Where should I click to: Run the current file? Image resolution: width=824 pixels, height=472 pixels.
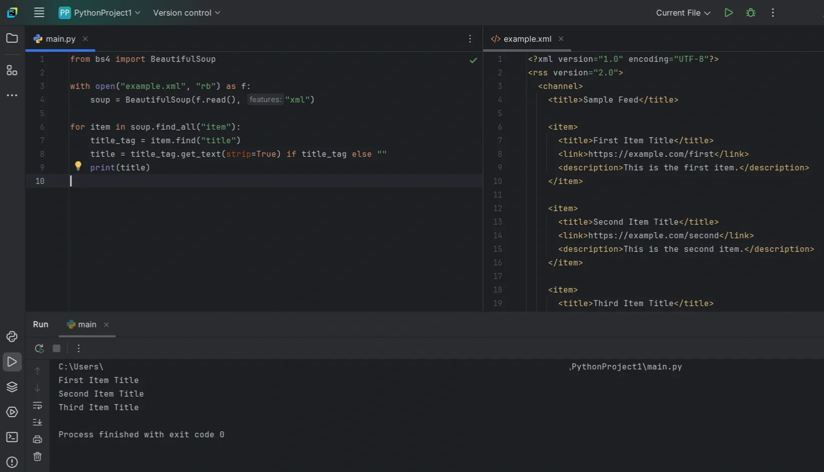[x=728, y=13]
